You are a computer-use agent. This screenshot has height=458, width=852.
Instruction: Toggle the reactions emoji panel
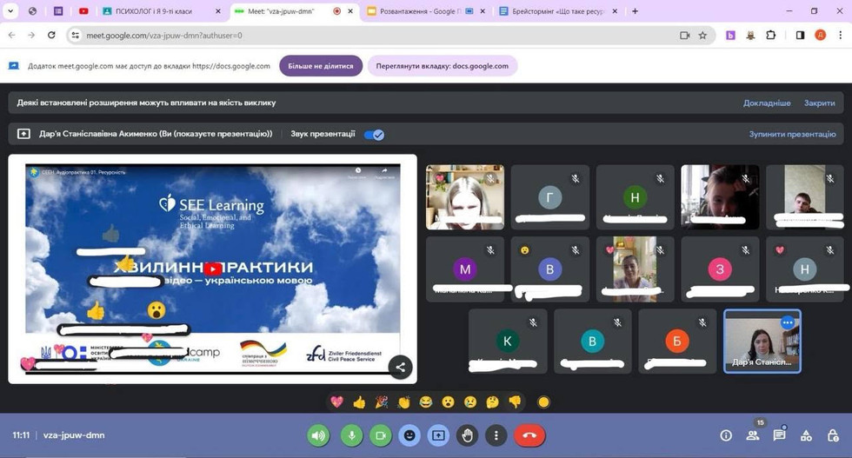pos(409,435)
